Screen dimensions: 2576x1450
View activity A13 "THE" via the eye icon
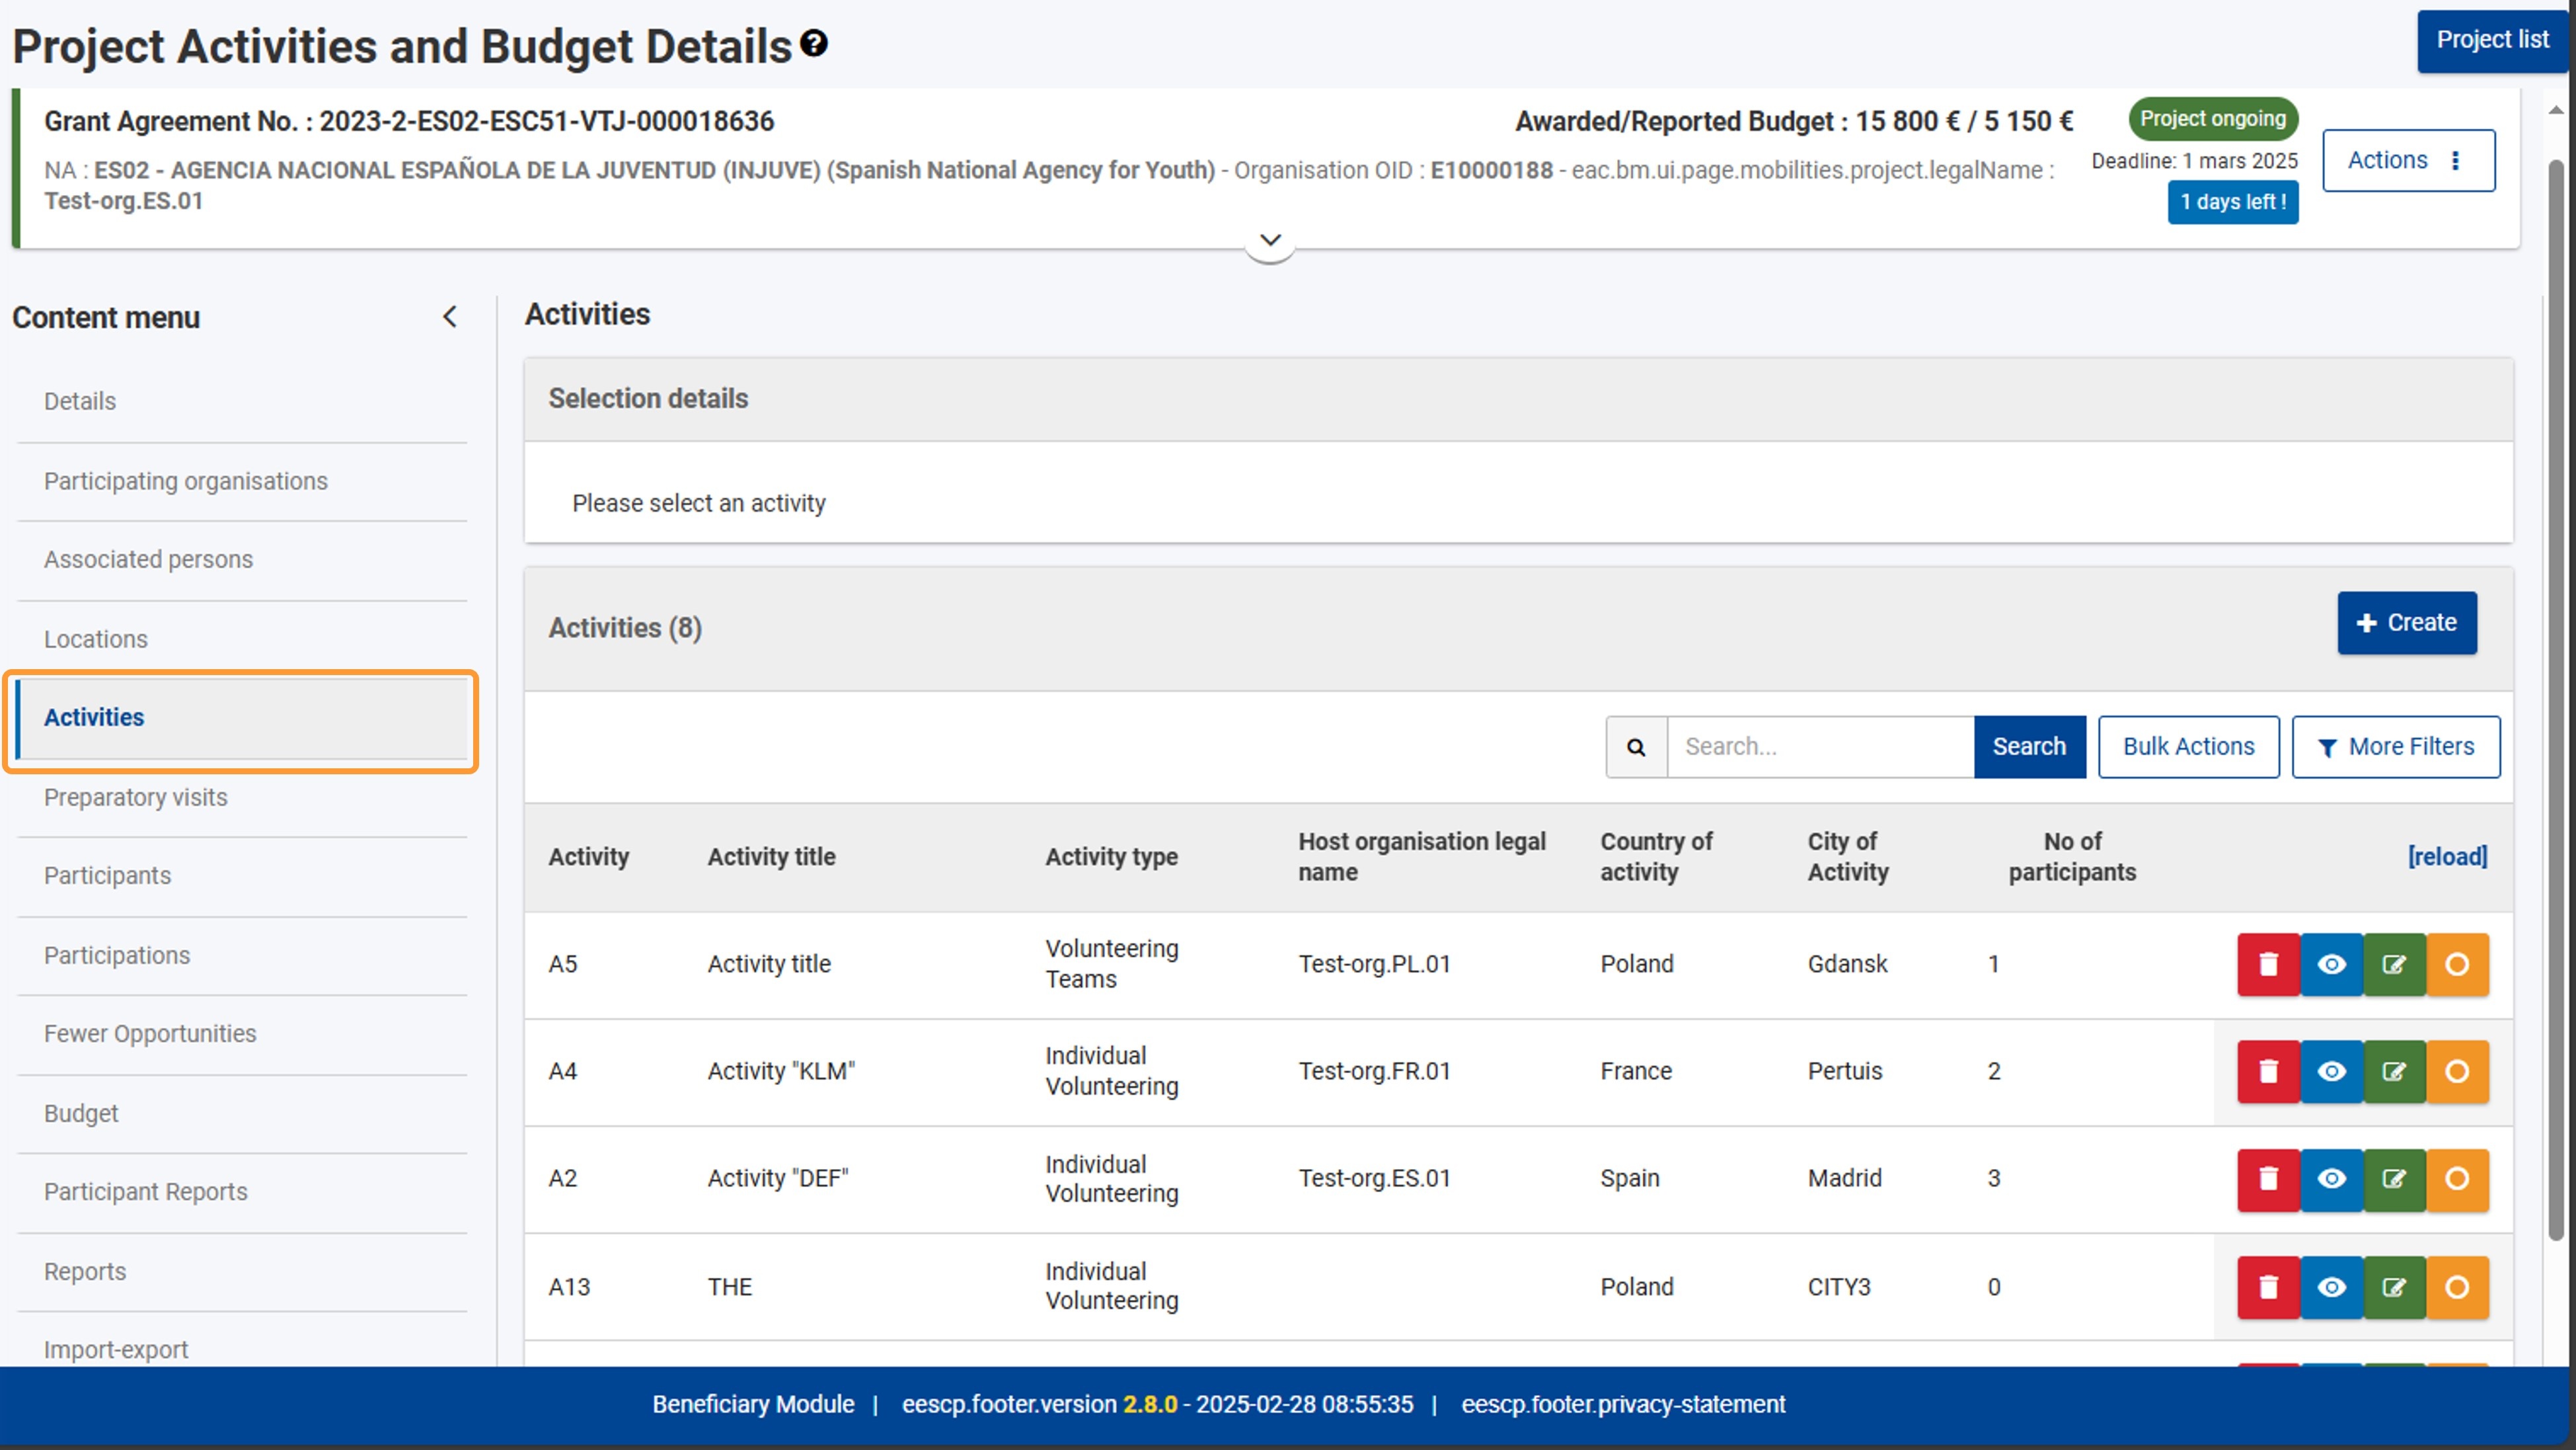point(2331,1287)
